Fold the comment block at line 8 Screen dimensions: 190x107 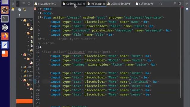(40, 39)
